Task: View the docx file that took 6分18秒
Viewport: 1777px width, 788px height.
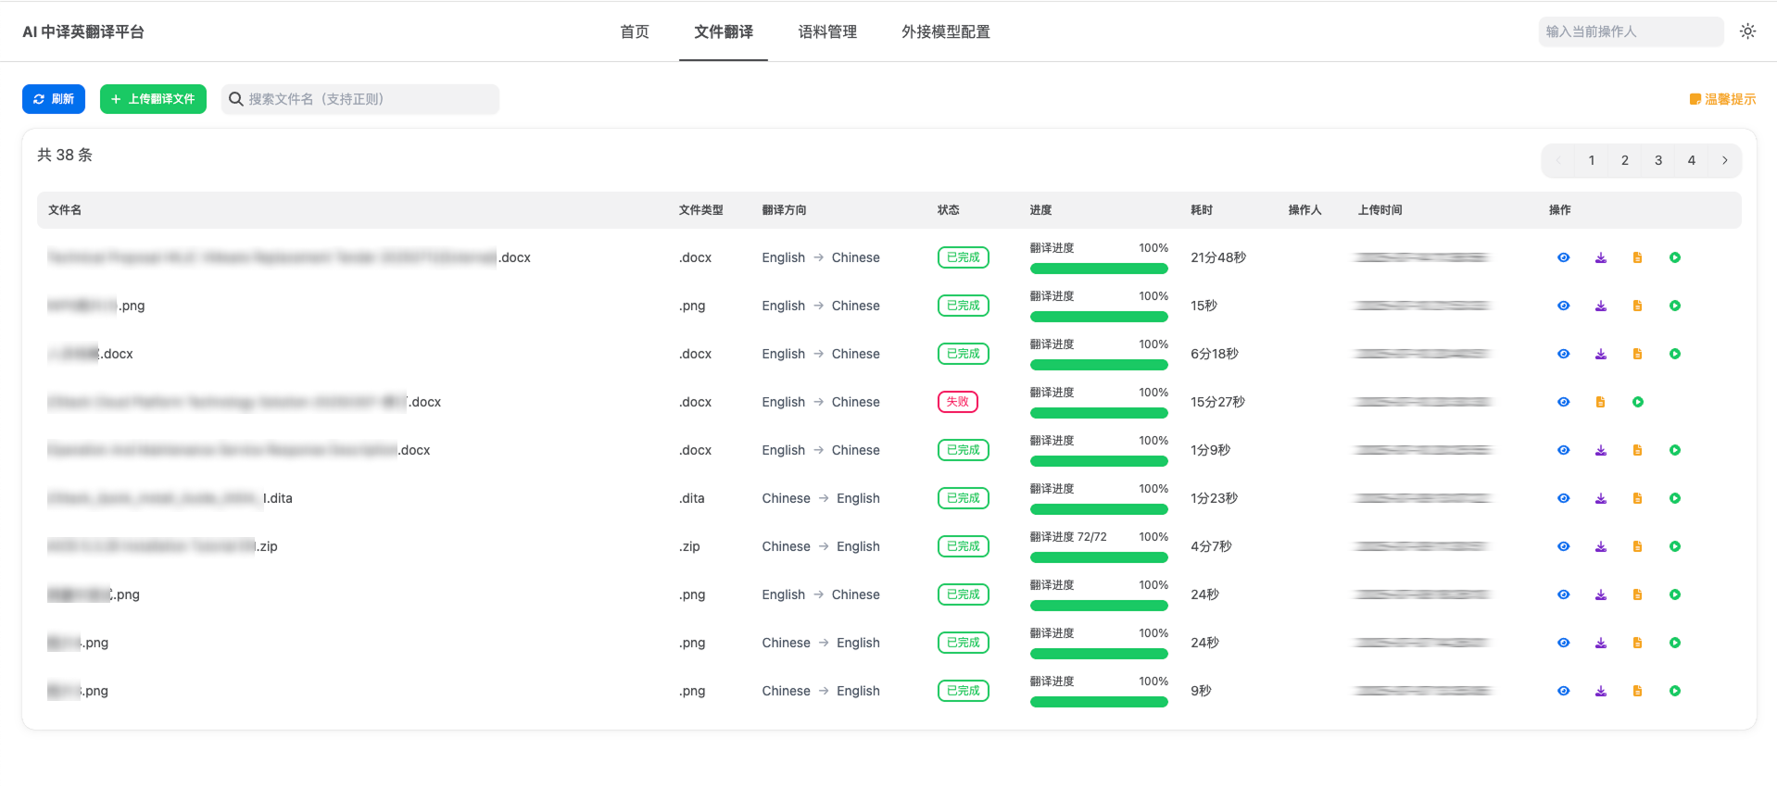Action: coord(1563,354)
